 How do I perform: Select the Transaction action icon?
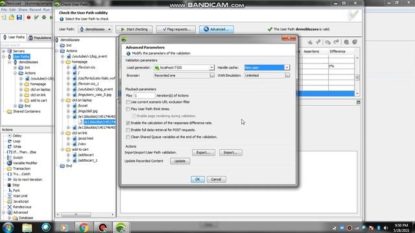pyautogui.click(x=10, y=168)
